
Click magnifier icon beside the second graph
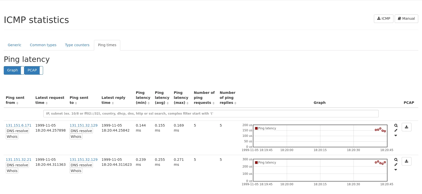click(396, 160)
